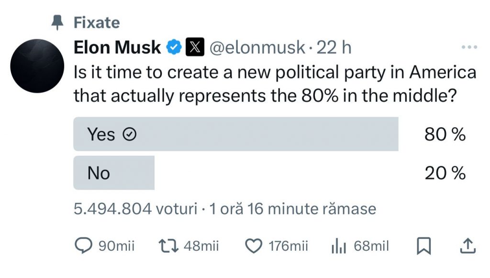Click the pinned pushpin icon
The width and height of the screenshot is (490, 278).
point(57,22)
